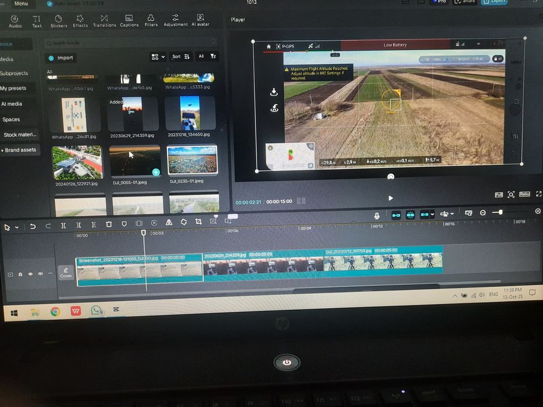Expand the linkage options dropdown arrow
Viewport: 543px width, 407px height.
point(432,215)
